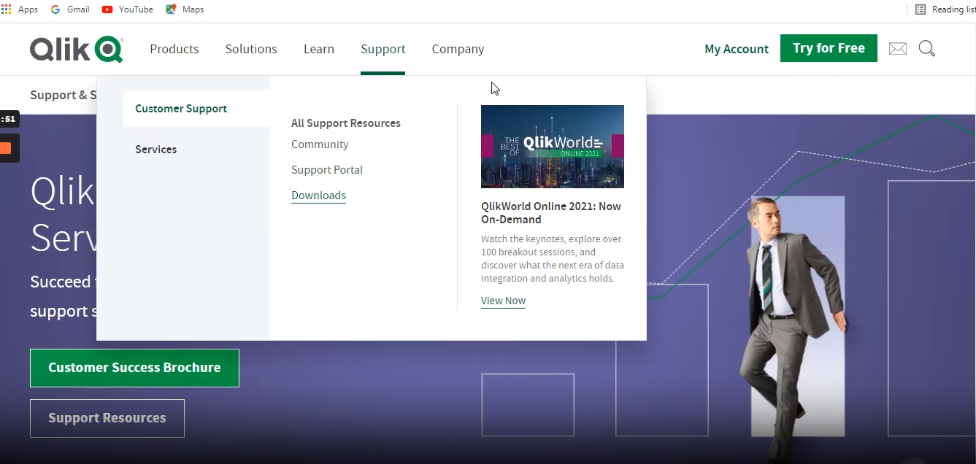
Task: Click the Qlik logo in header
Action: click(76, 49)
